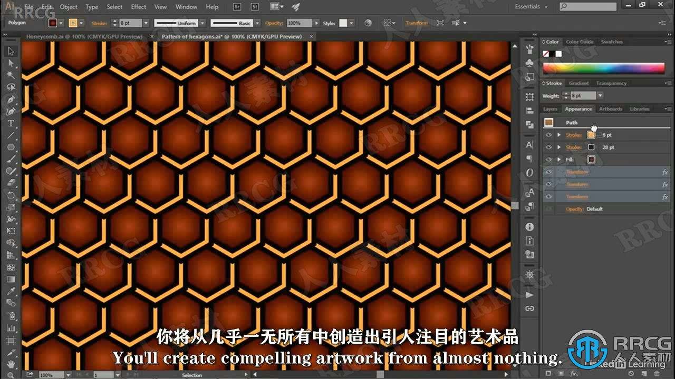Switch to the Swatches panel tab
Image resolution: width=675 pixels, height=379 pixels.
pos(612,42)
